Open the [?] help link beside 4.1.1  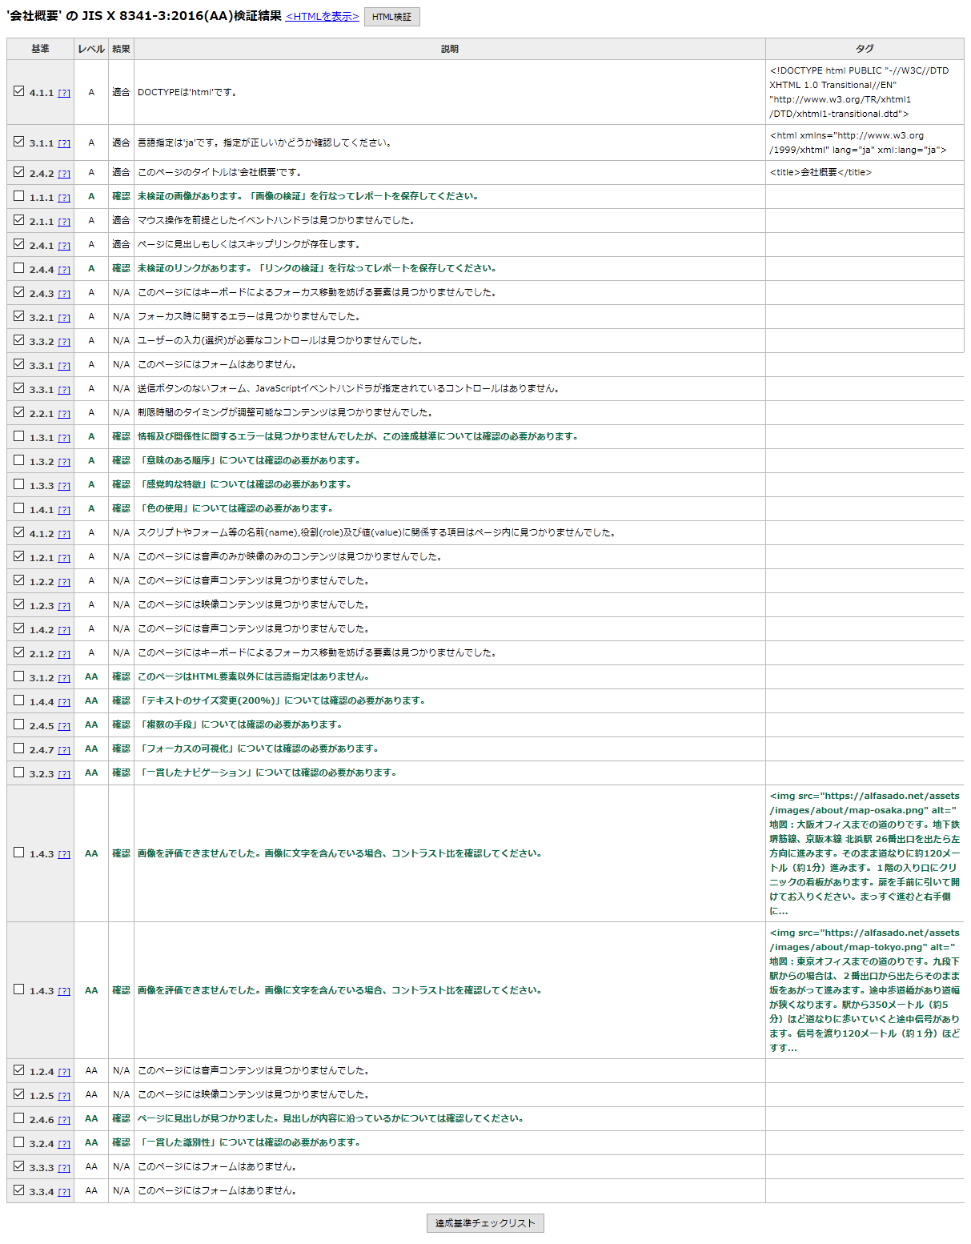[x=64, y=93]
